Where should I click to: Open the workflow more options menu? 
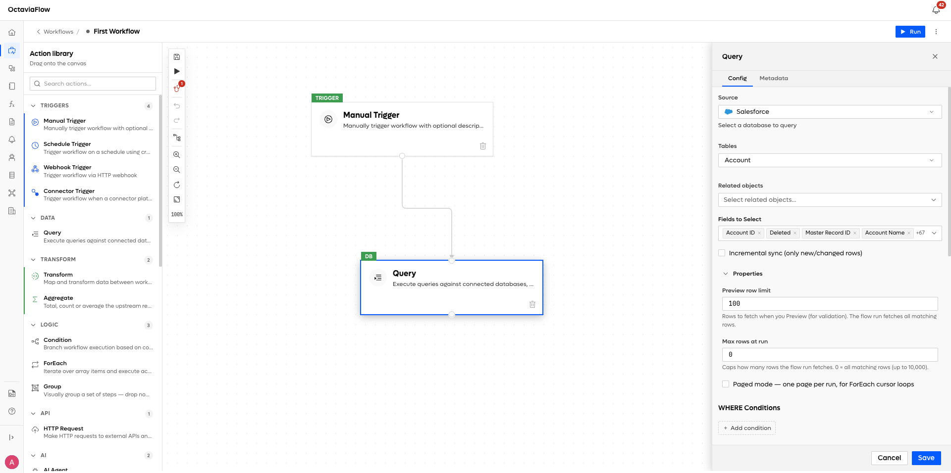pos(936,32)
